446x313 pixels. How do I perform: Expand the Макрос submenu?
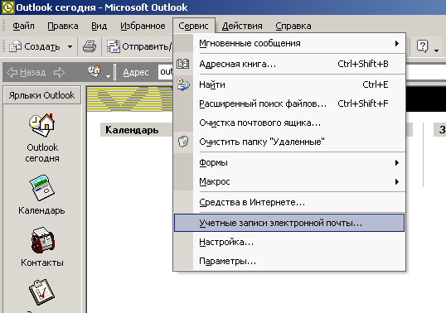click(289, 181)
